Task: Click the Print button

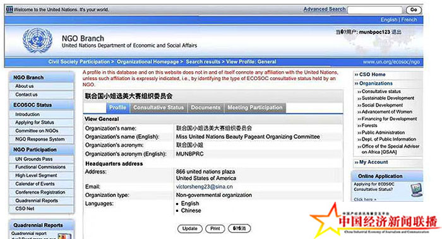Action: (215, 228)
